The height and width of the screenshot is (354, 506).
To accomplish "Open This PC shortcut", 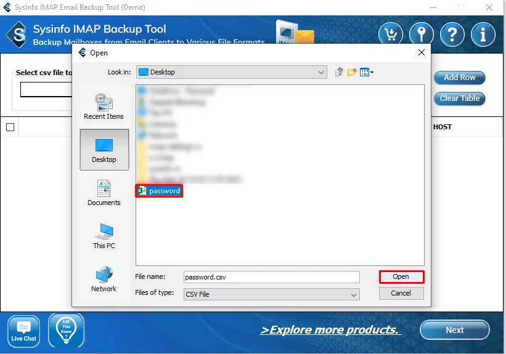I will click(x=104, y=236).
